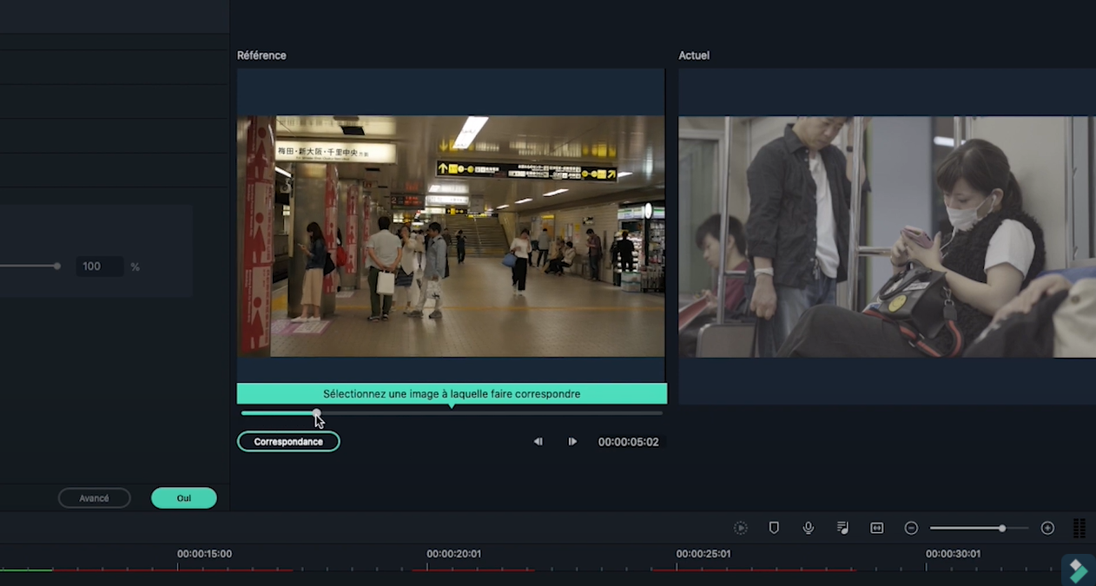Viewport: 1096px width, 586px height.
Task: Zoom in timeline with plus icon
Action: [1047, 528]
